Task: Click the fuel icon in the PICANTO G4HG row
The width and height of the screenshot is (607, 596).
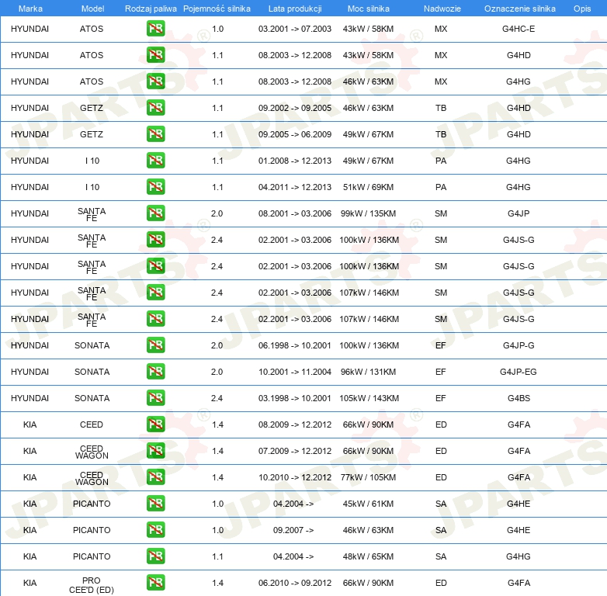Action: coord(155,556)
